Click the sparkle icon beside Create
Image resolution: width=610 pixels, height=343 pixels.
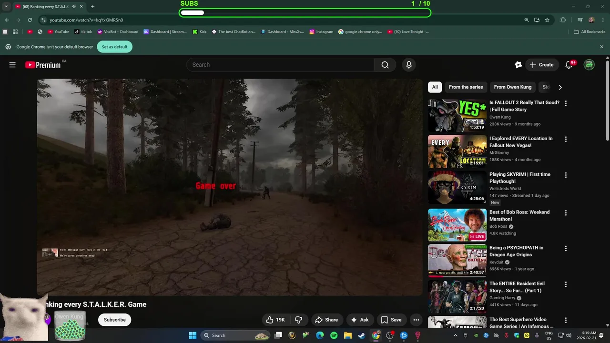tap(518, 65)
